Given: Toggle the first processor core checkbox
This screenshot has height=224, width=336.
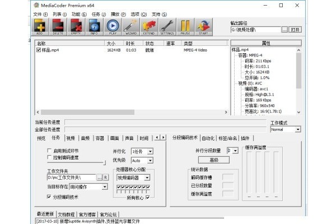Looking at the screenshot, I should point(119,187).
